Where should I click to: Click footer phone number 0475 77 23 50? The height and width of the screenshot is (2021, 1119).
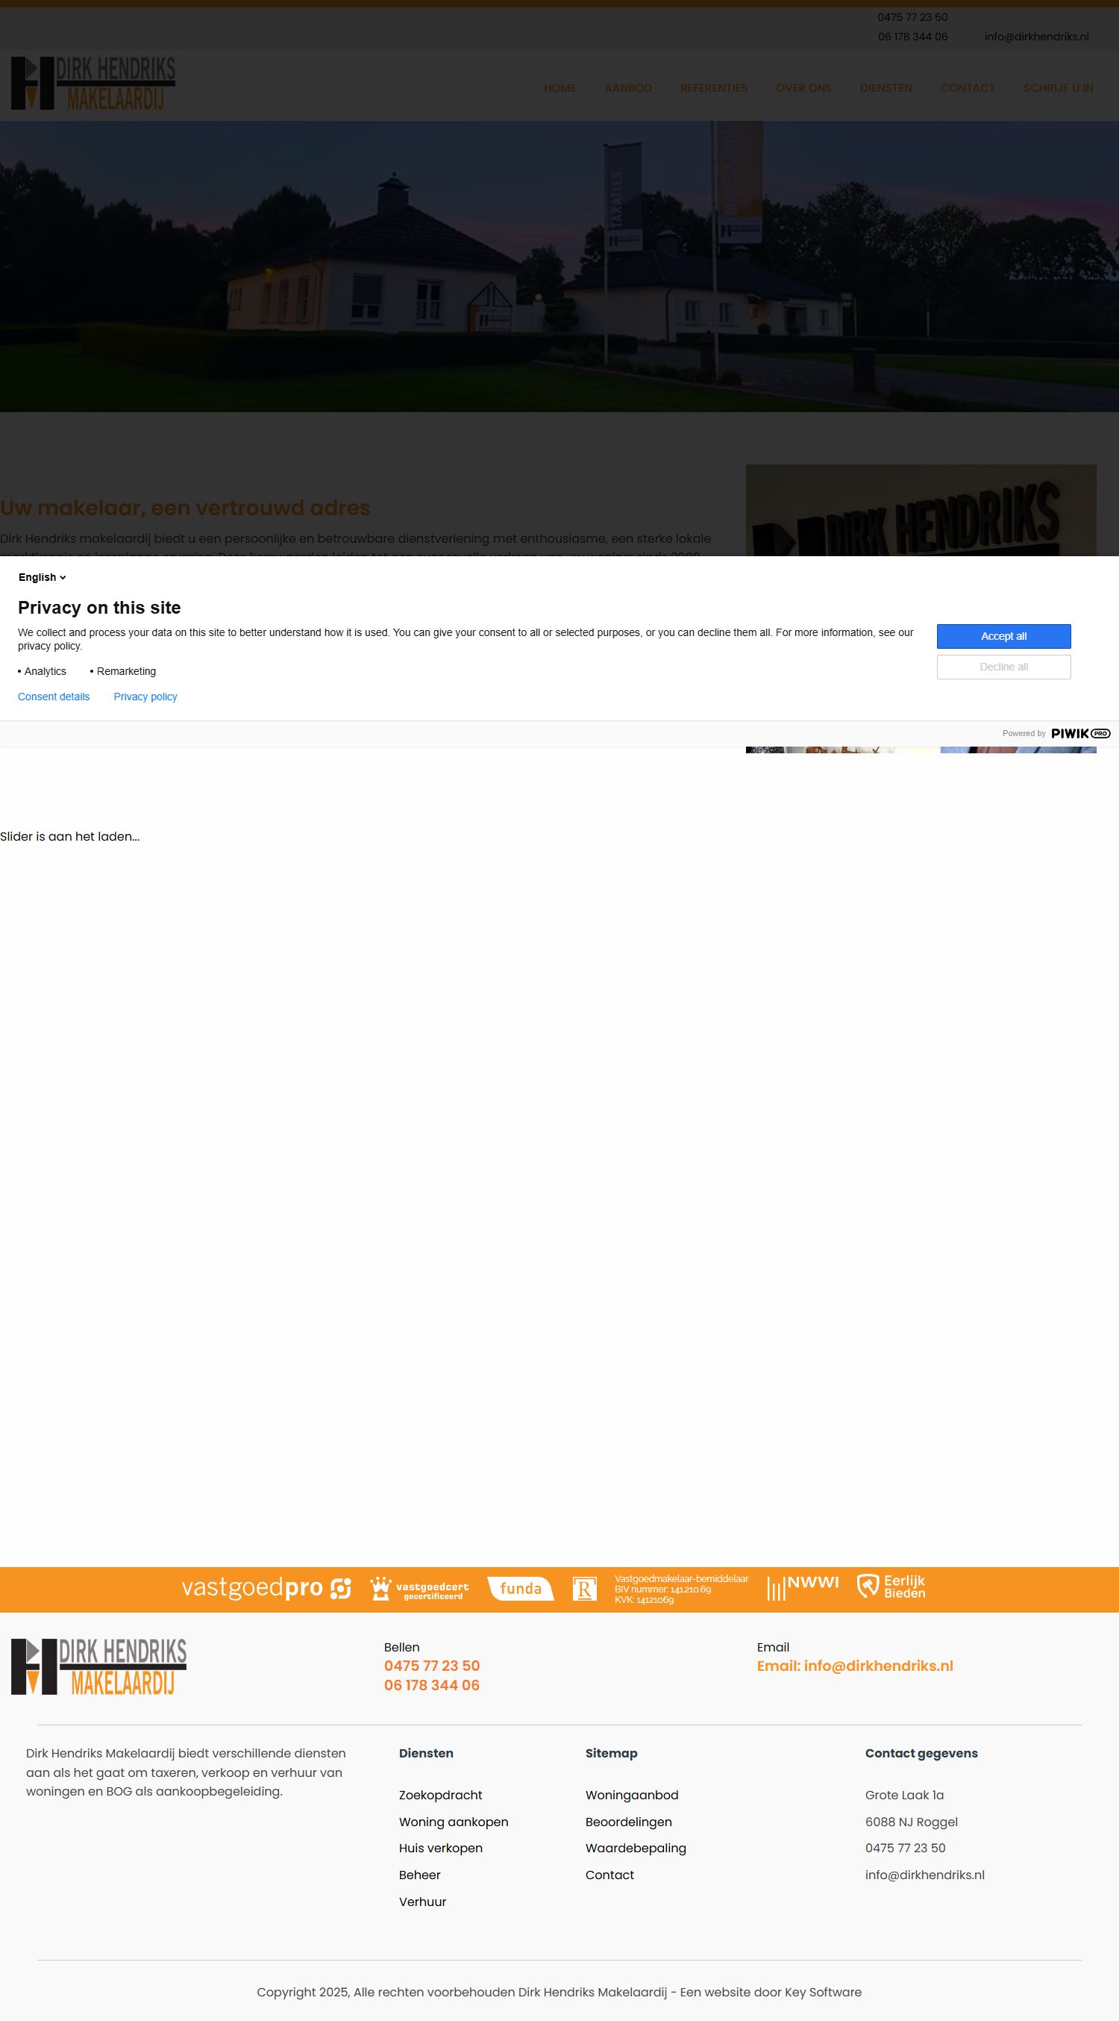point(431,1666)
